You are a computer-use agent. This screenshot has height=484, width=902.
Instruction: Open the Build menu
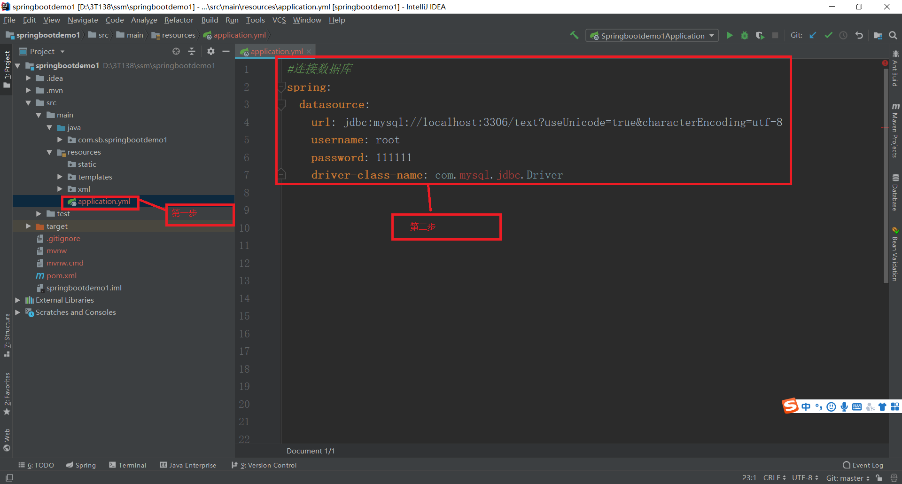[210, 20]
